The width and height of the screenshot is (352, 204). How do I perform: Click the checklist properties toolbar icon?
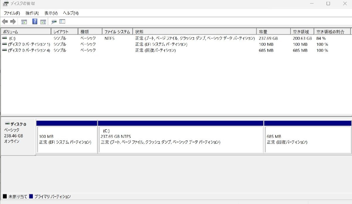coord(62,21)
